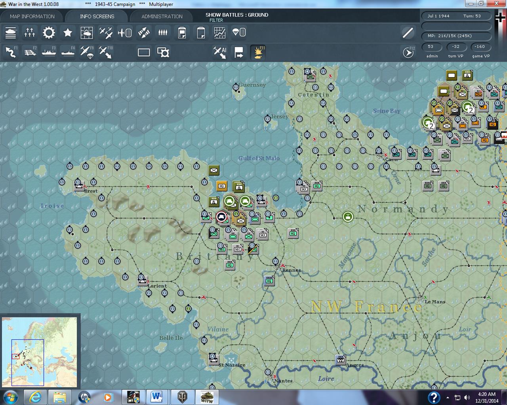Click the flag with arrow icon
Image resolution: width=507 pixels, height=405 pixels.
click(x=239, y=52)
